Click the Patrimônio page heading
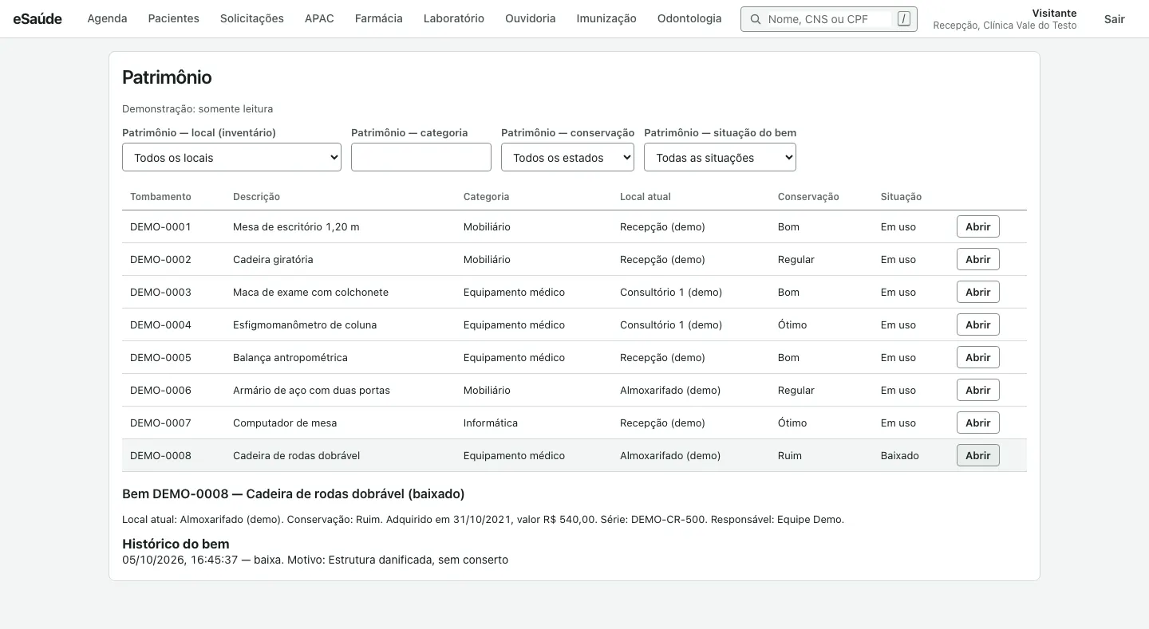Screen dimensions: 1149x629 [x=167, y=77]
